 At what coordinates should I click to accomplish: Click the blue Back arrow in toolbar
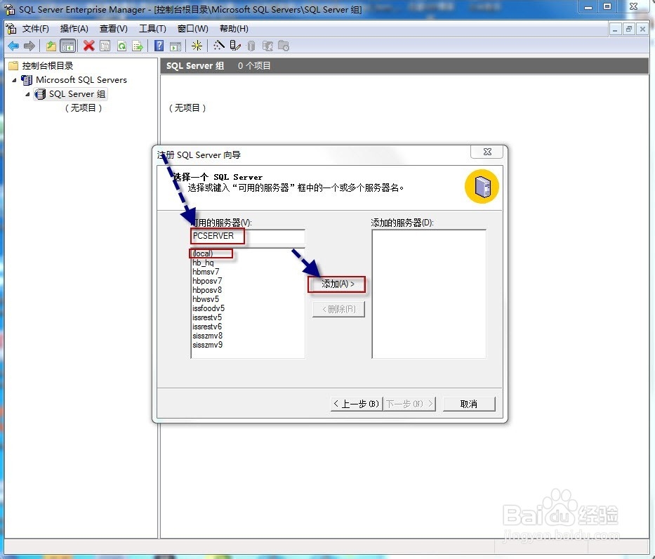click(x=13, y=46)
